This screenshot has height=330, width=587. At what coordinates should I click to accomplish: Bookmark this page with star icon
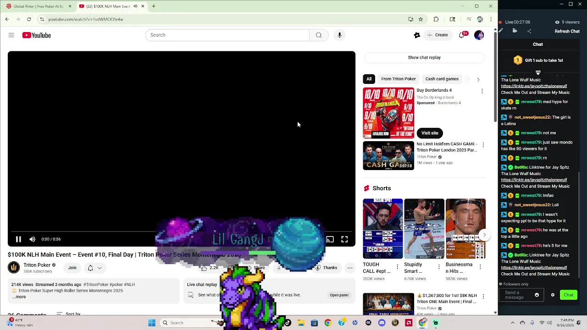click(421, 19)
